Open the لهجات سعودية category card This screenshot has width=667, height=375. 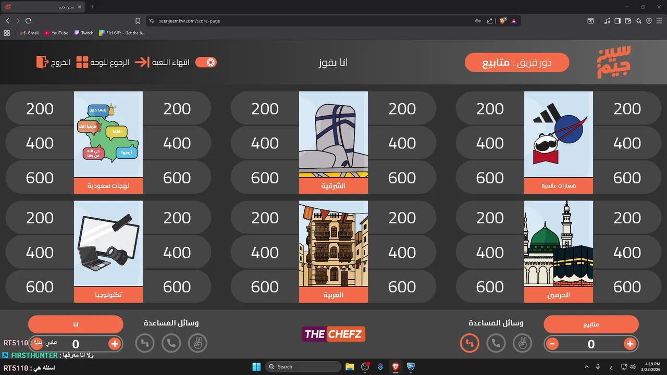108,143
